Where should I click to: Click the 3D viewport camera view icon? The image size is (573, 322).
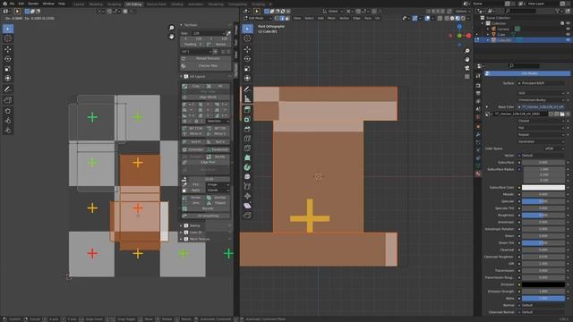click(x=467, y=68)
